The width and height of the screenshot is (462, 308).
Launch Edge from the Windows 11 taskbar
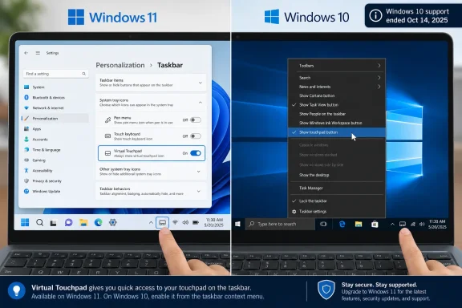coord(98,222)
